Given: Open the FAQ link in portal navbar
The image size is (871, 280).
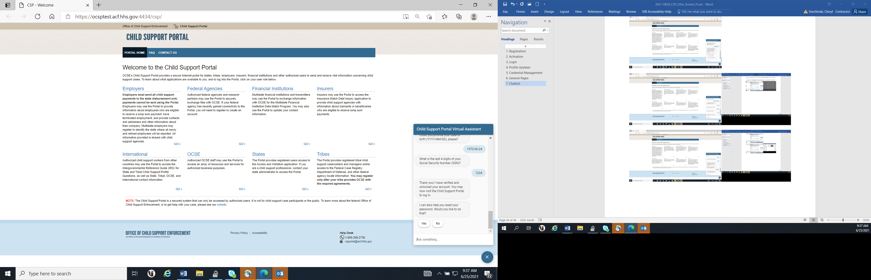Looking at the screenshot, I should [x=151, y=53].
